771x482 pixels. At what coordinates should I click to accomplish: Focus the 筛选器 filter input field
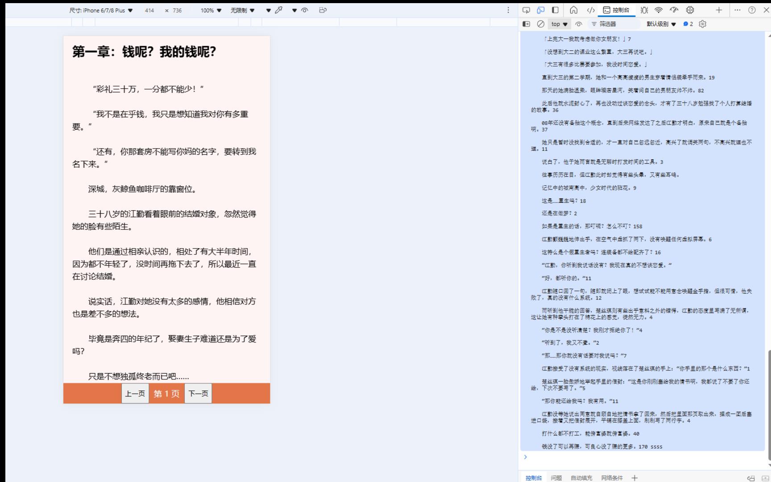coord(613,24)
